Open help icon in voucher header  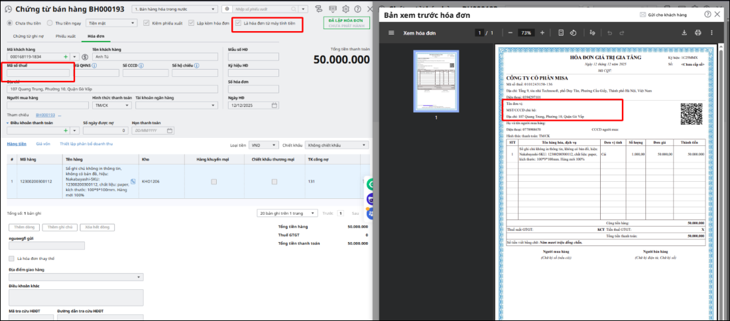click(x=357, y=9)
